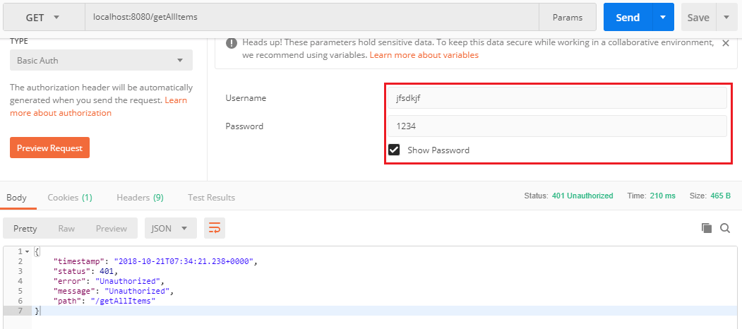This screenshot has height=329, width=742.
Task: Switch to Test Results tab
Action: point(211,198)
